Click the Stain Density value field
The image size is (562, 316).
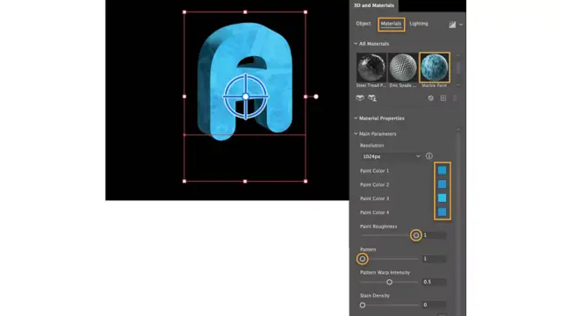[435, 305]
